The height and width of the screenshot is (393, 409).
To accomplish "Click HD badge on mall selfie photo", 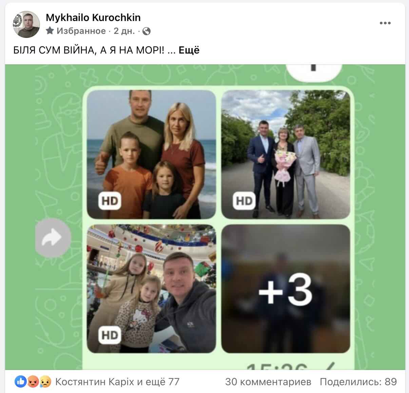I will (110, 335).
